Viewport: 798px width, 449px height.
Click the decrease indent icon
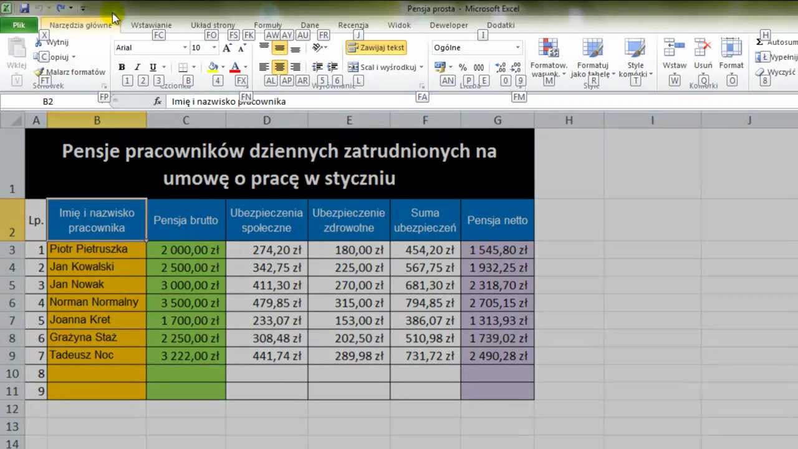tap(317, 67)
